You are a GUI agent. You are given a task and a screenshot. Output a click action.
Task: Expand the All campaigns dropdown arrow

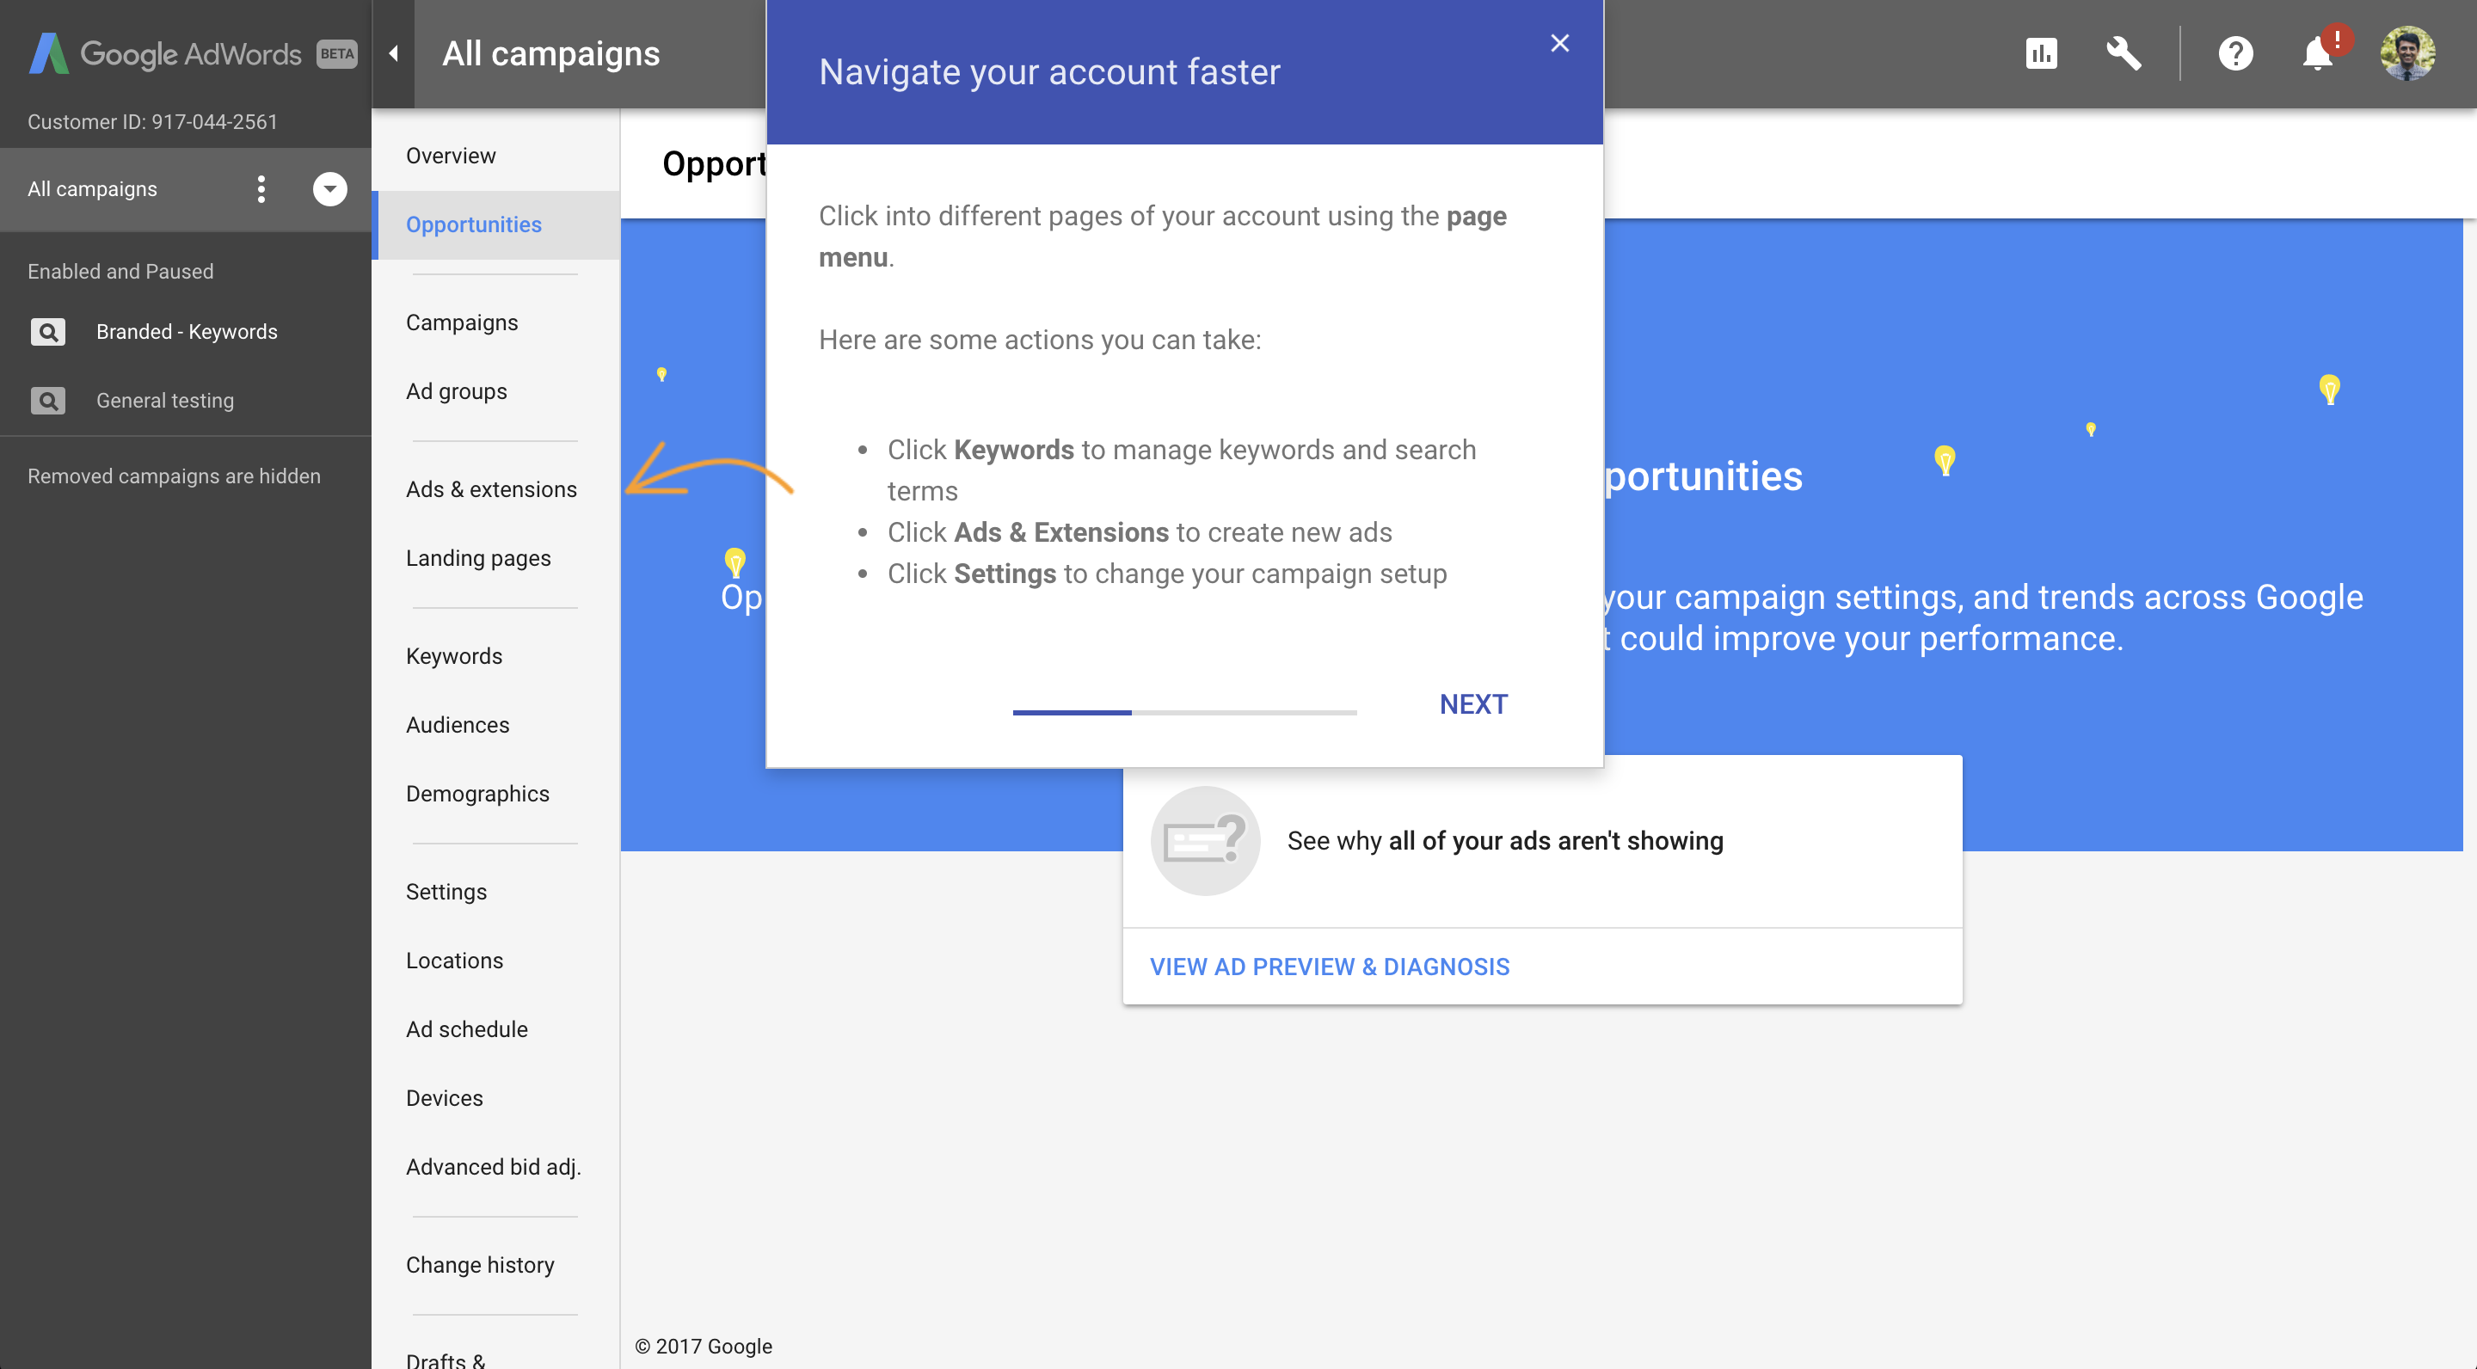click(329, 189)
